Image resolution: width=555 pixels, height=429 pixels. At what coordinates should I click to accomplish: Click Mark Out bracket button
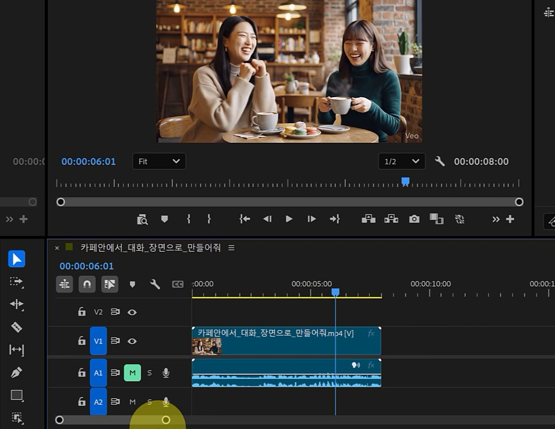[x=209, y=219]
